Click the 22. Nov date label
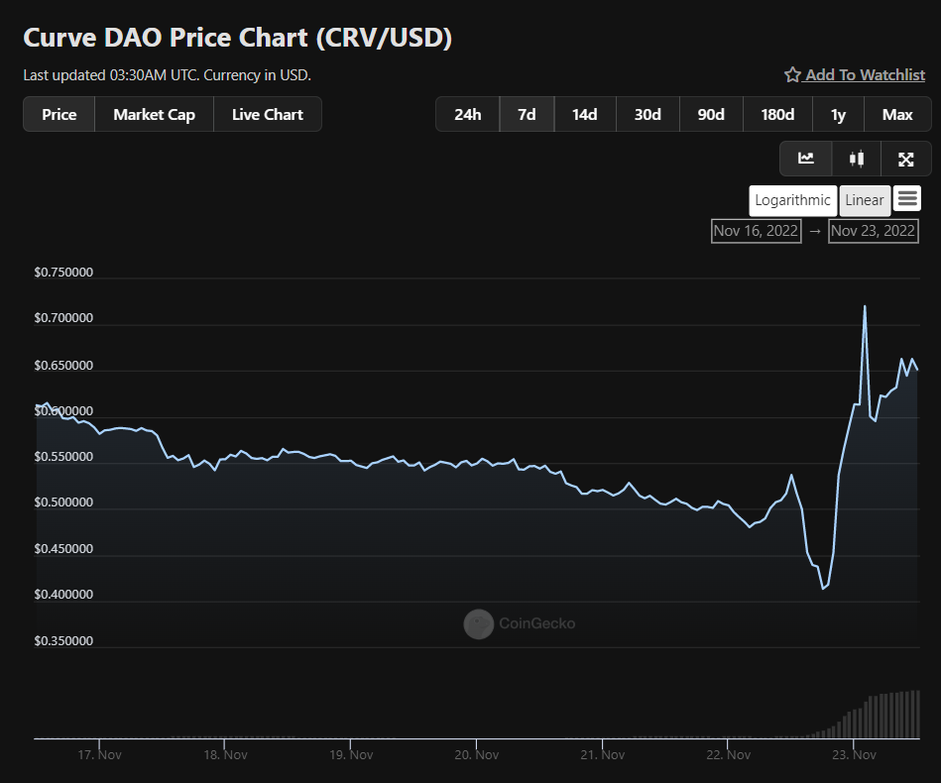Image resolution: width=941 pixels, height=783 pixels. pos(729,755)
